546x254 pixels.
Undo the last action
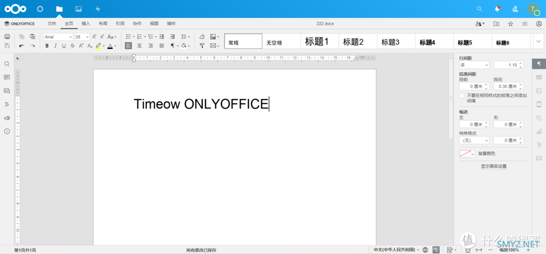22,46
